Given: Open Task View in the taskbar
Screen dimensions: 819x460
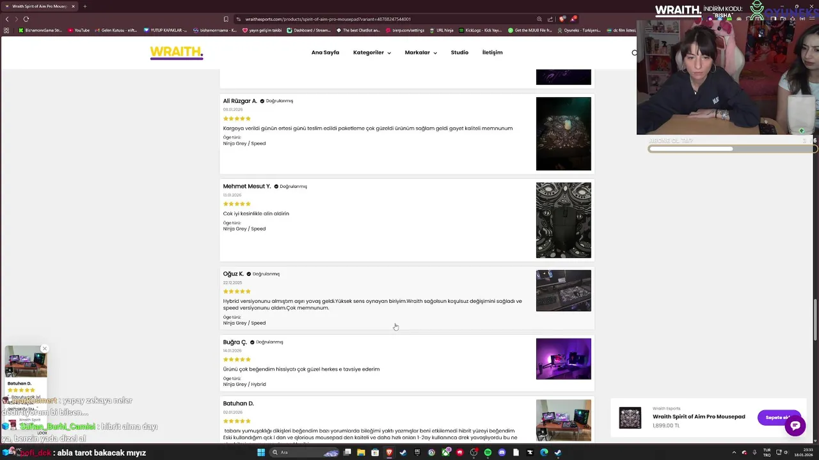Looking at the screenshot, I should tap(347, 452).
